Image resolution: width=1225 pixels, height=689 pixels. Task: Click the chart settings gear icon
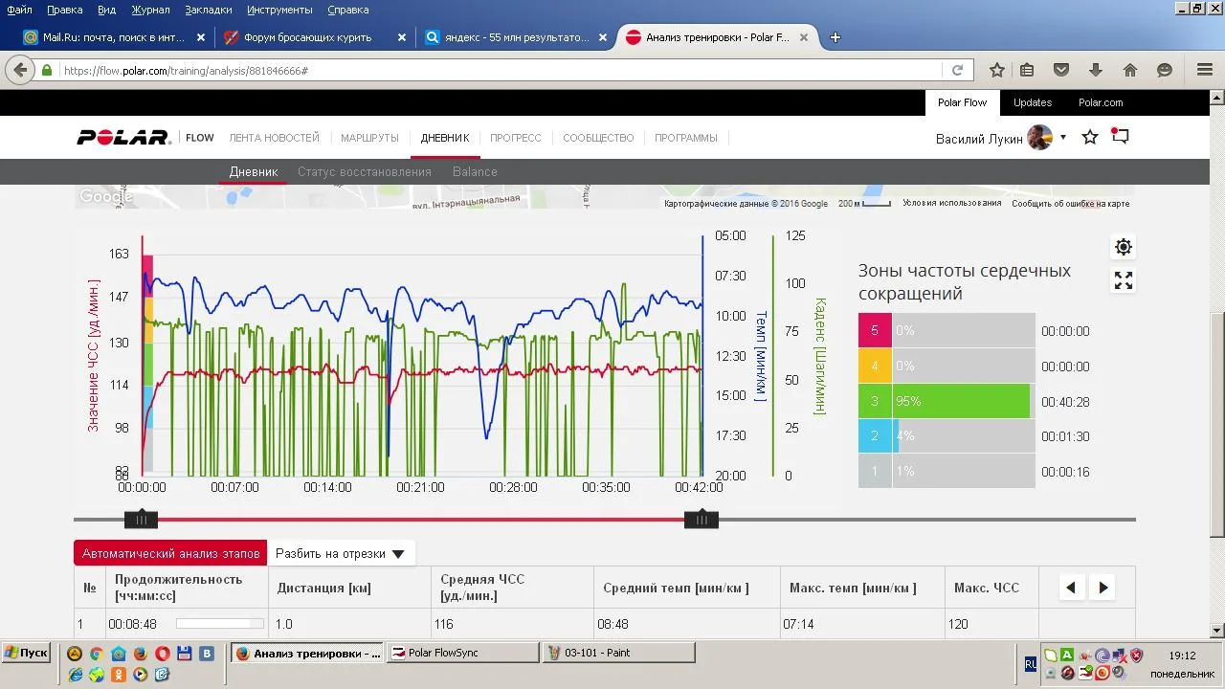[x=1124, y=247]
